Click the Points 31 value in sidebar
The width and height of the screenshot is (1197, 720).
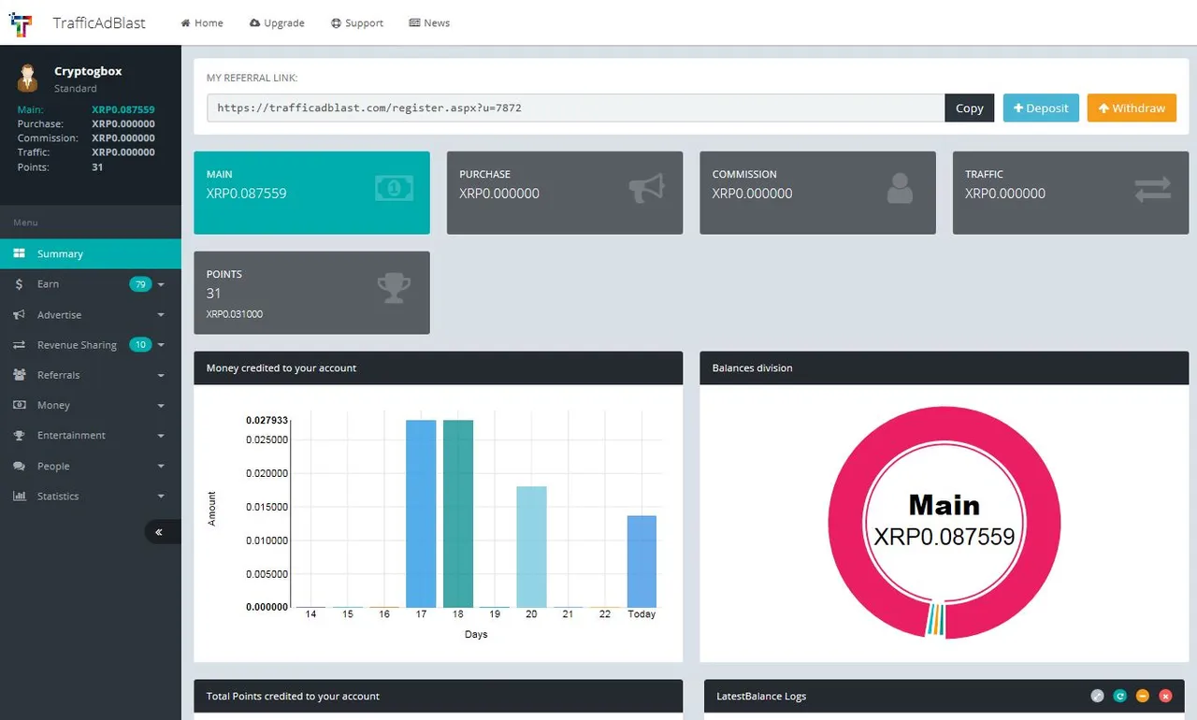pyautogui.click(x=97, y=167)
